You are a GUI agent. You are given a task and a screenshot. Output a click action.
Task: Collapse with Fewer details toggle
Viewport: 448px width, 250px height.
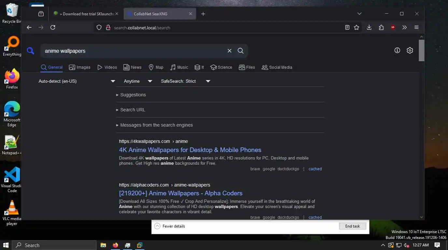pyautogui.click(x=170, y=226)
